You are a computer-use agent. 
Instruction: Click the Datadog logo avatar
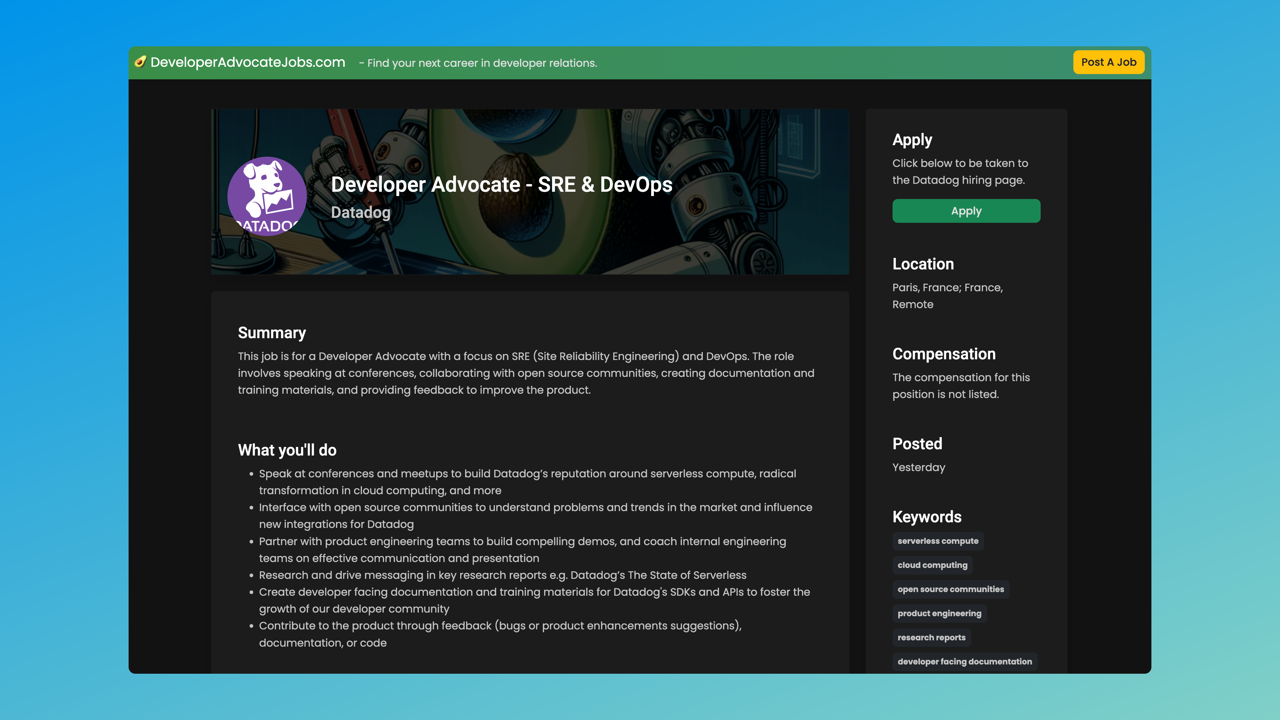coord(267,196)
